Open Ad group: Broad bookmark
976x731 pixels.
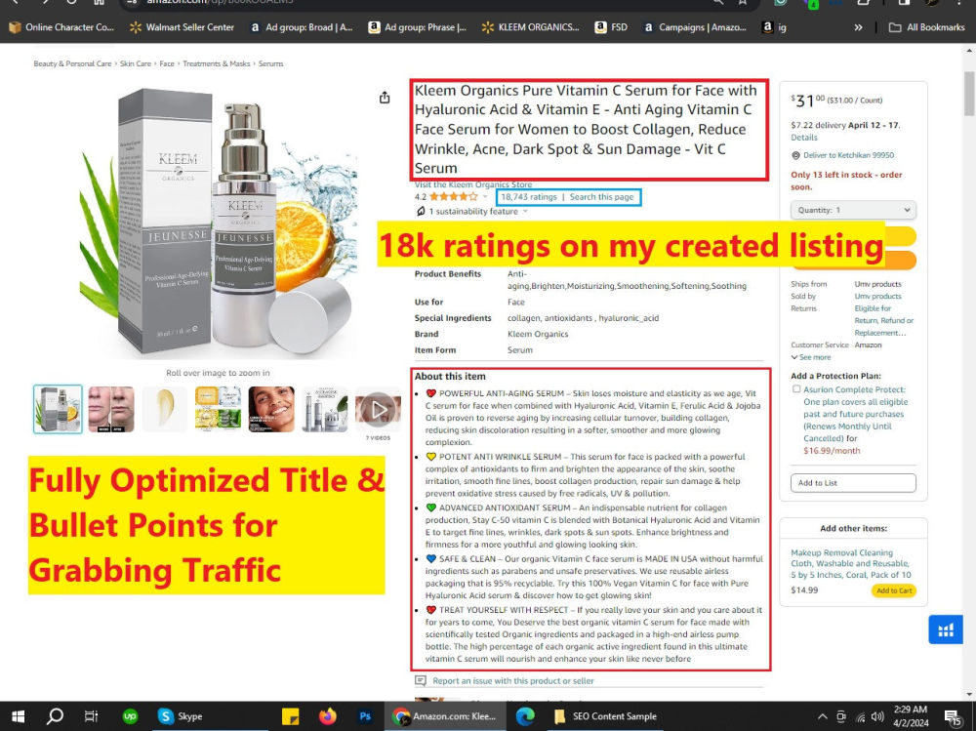point(302,27)
